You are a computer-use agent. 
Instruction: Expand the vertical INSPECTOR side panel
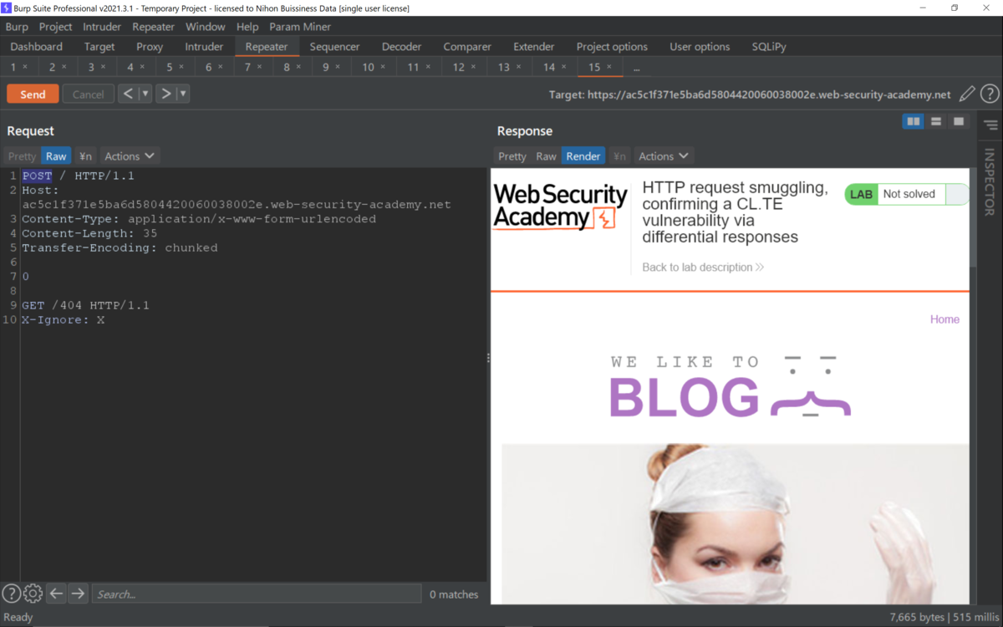(990, 181)
